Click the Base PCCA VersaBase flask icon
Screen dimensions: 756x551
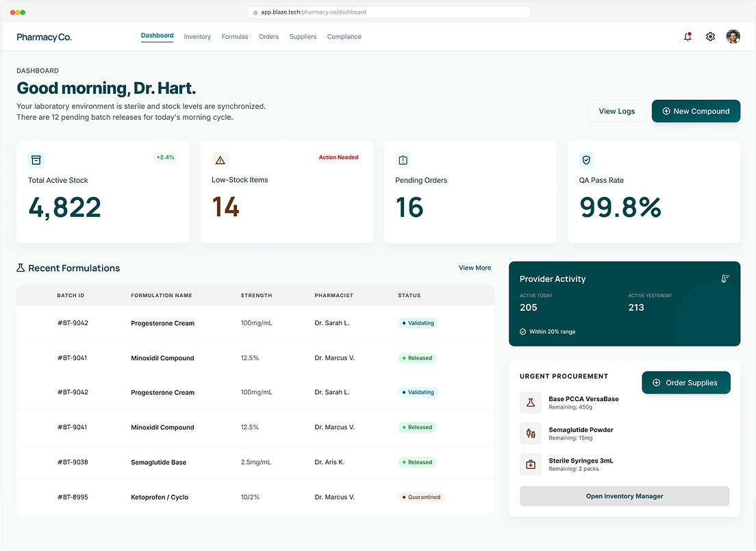click(x=530, y=402)
